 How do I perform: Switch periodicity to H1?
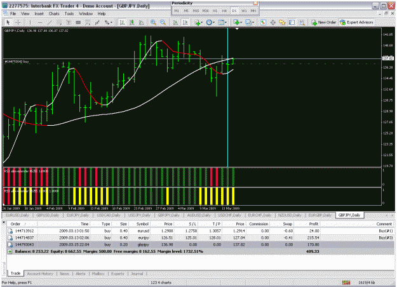(215, 11)
